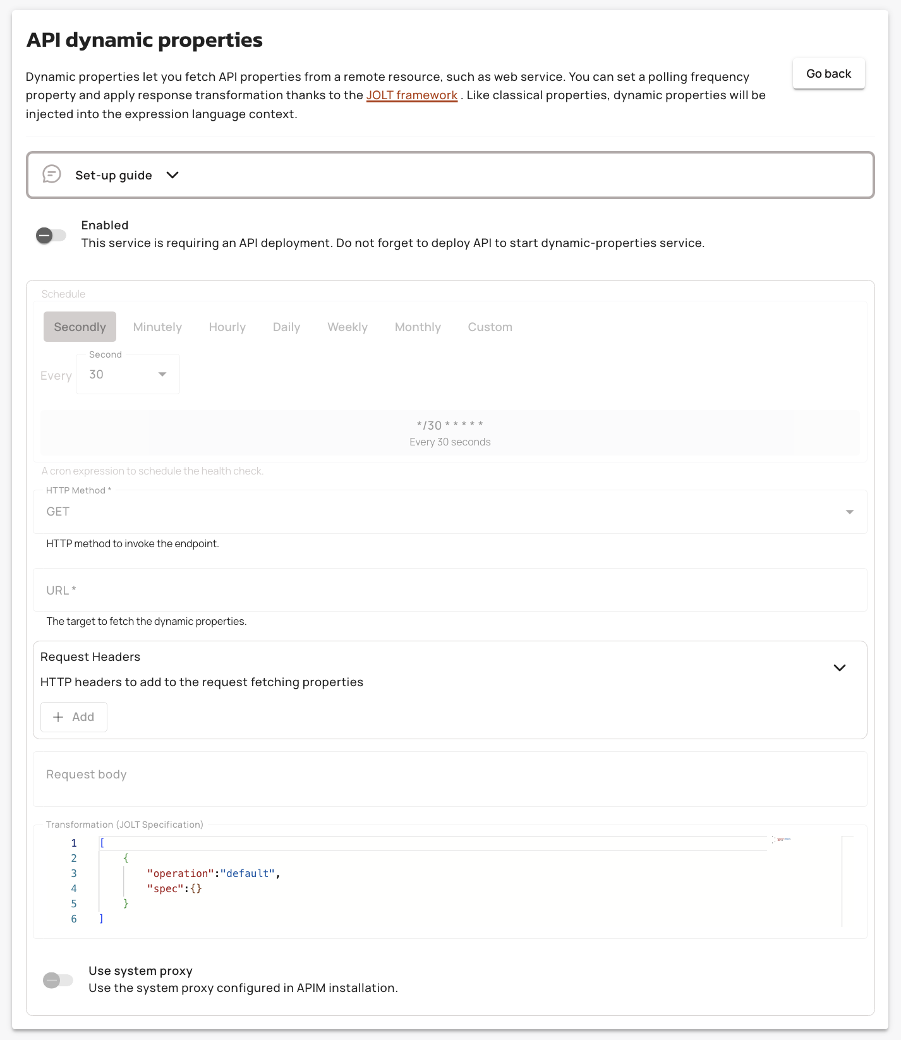
Task: Click line 3 in the JOLT transformation editor
Action: coord(316,873)
